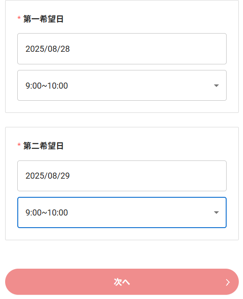Click the 2025/08/28 date field
This screenshot has width=243, height=299.
point(122,49)
